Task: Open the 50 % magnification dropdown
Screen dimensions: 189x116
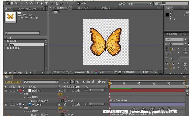Action: point(59,72)
